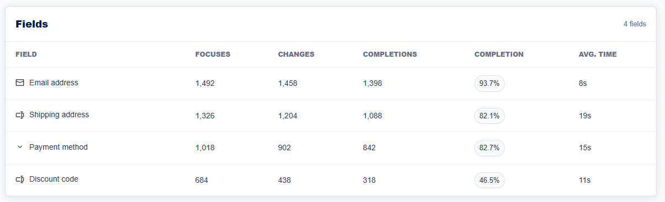This screenshot has height=202, width=665.
Task: Sort by the CHANGES column header
Action: click(296, 54)
